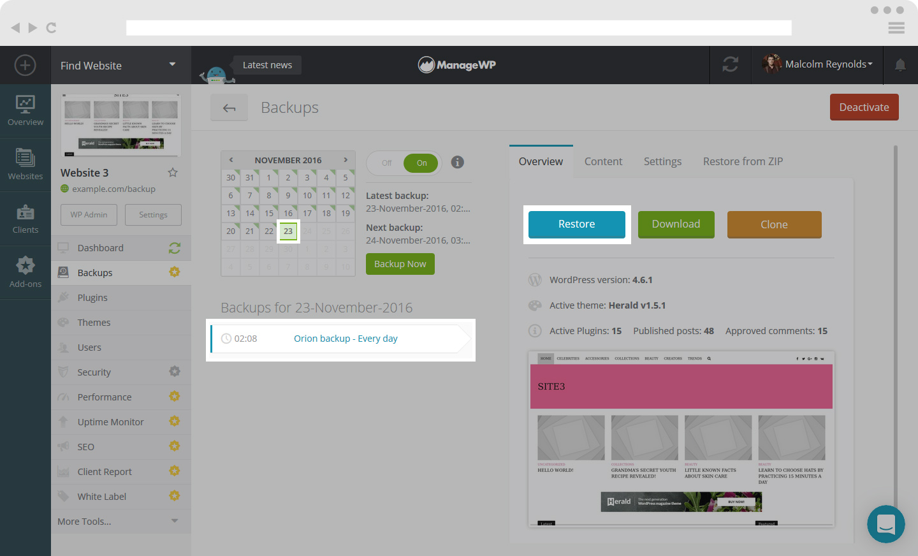
Task: Open the Websites sidebar section
Action: pos(25,165)
